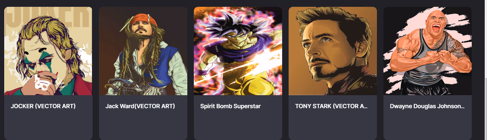Click the 'Spirit Bomb Superstar' title
The width and height of the screenshot is (487, 140).
click(231, 106)
